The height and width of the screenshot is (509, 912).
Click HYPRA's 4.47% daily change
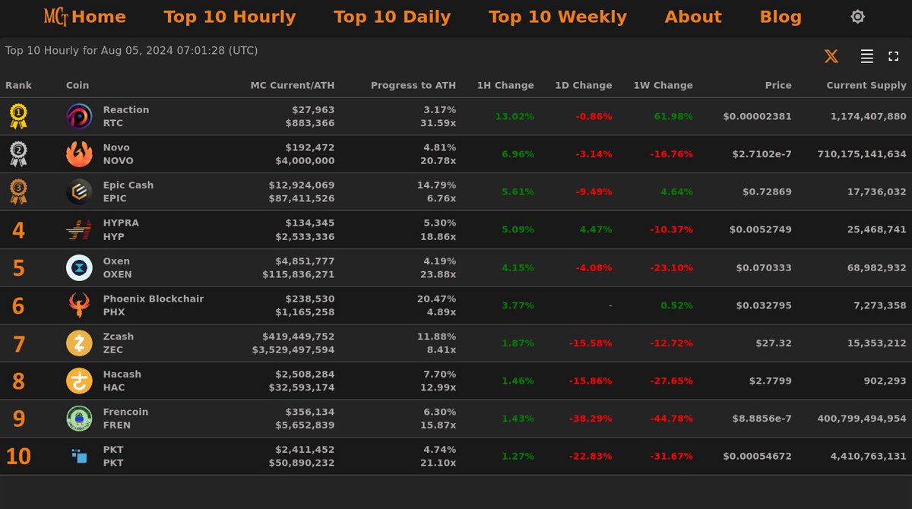596,230
